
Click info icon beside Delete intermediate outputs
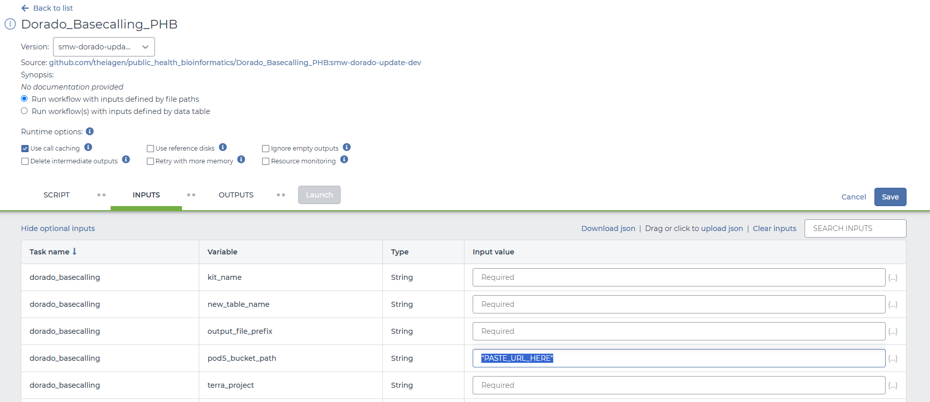click(126, 160)
